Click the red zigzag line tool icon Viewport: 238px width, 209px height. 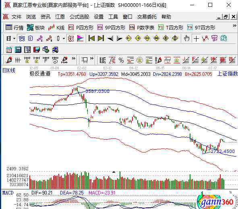pos(205,38)
